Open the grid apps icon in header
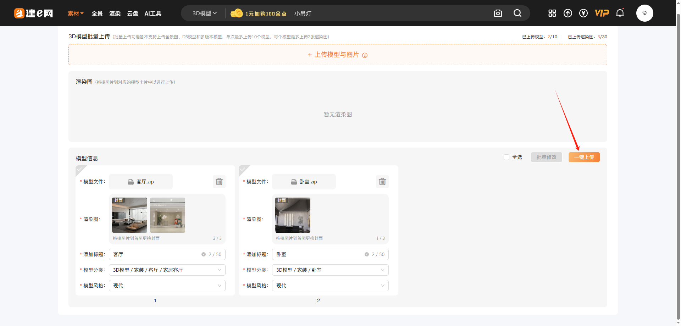The height and width of the screenshot is (326, 681). pos(552,13)
